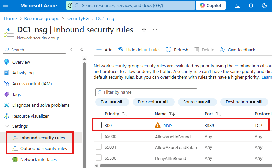The height and width of the screenshot is (168, 272).
Task: Open Network interfaces menu item
Action: coord(39,159)
